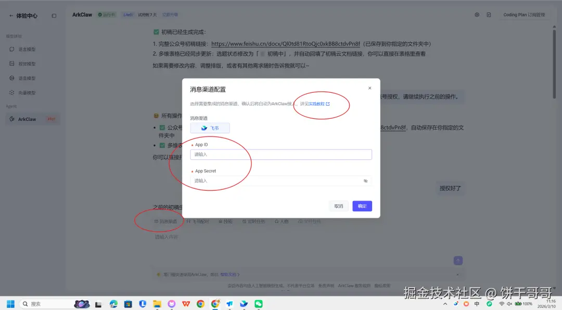This screenshot has height=310, width=562.
Task: Select the 飞书 message channel
Action: coord(210,128)
